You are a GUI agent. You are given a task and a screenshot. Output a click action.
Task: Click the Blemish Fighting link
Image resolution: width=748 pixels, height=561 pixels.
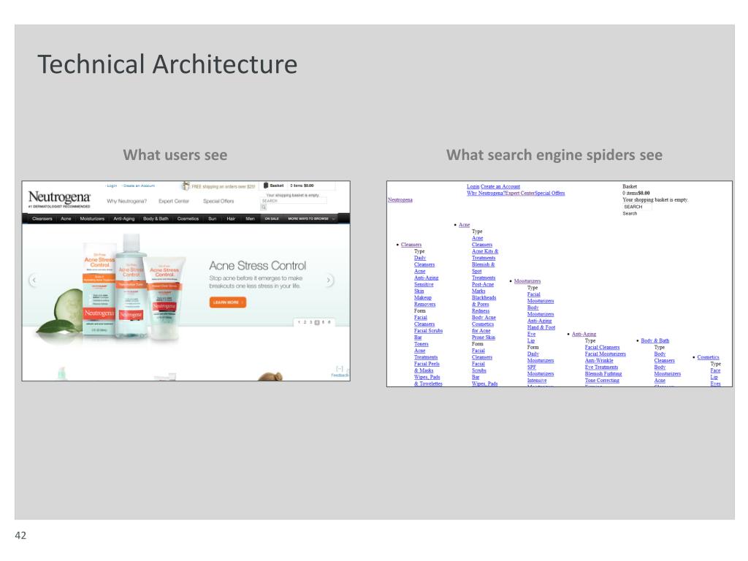click(x=603, y=374)
